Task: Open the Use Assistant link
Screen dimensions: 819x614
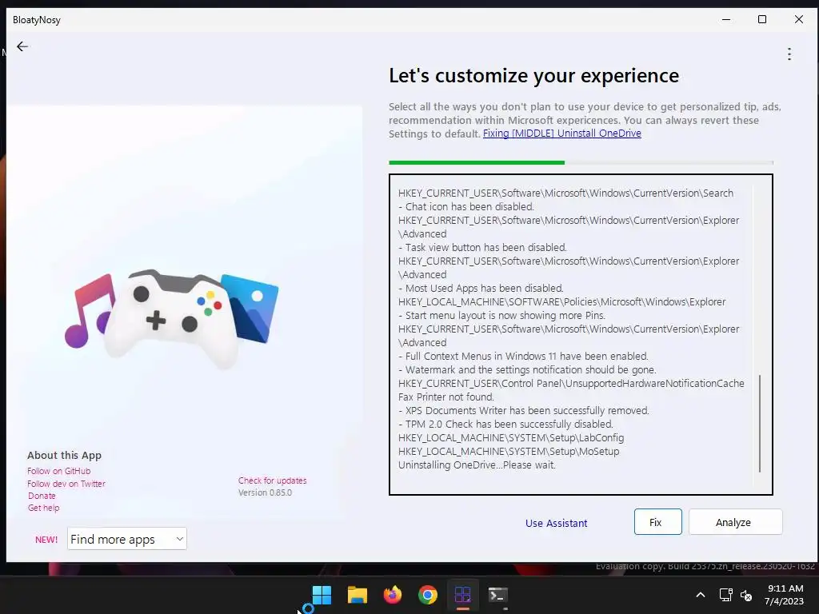Action: pyautogui.click(x=557, y=523)
